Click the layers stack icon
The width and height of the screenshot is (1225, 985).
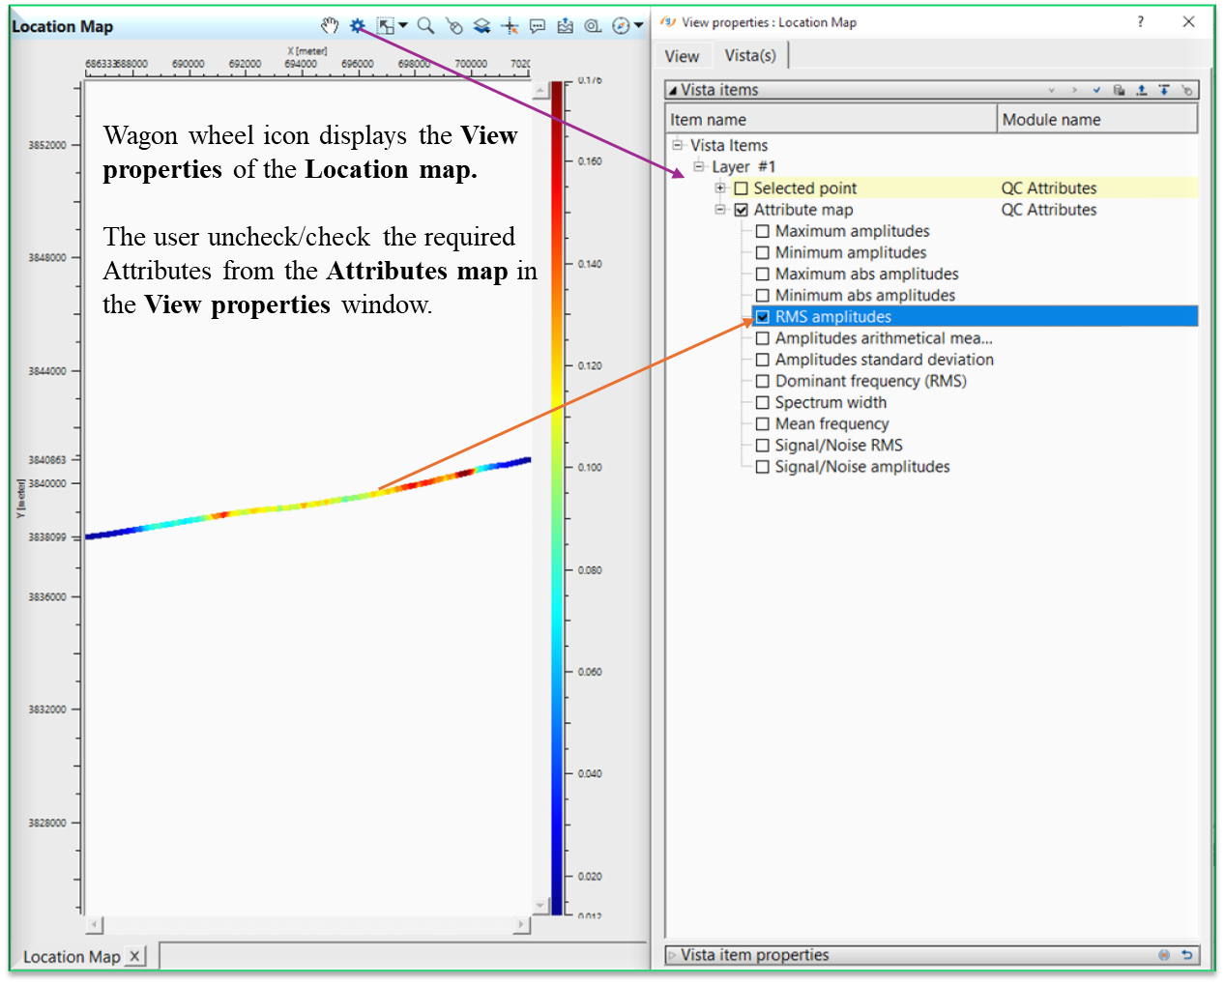pos(481,26)
